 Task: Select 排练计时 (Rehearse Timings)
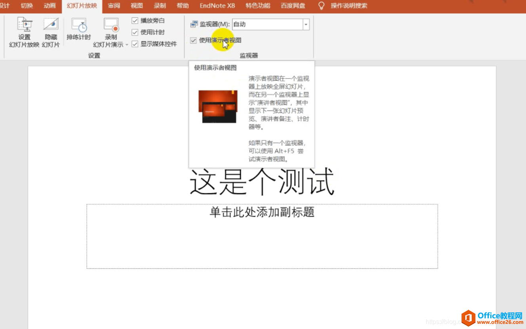79,32
